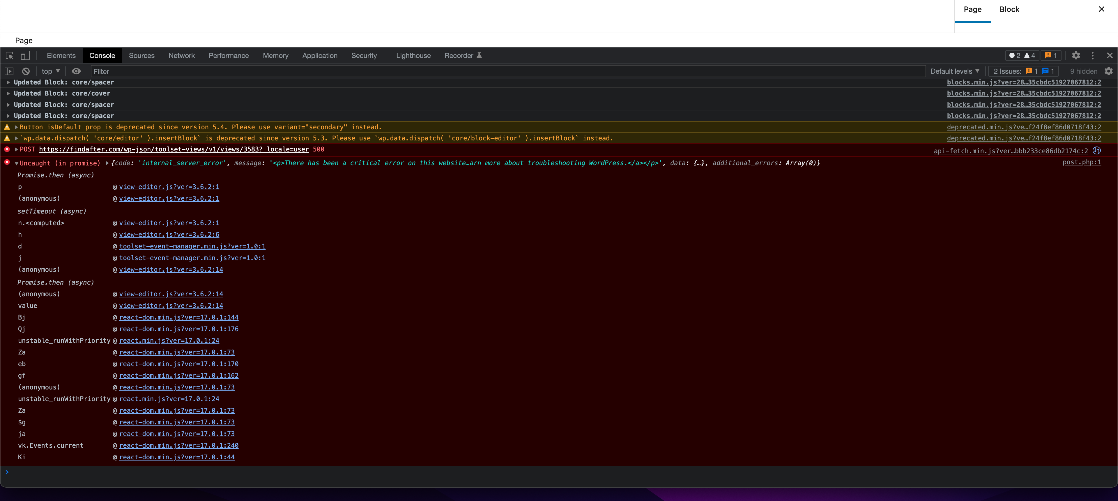Click the console prompt input line

click(559, 472)
